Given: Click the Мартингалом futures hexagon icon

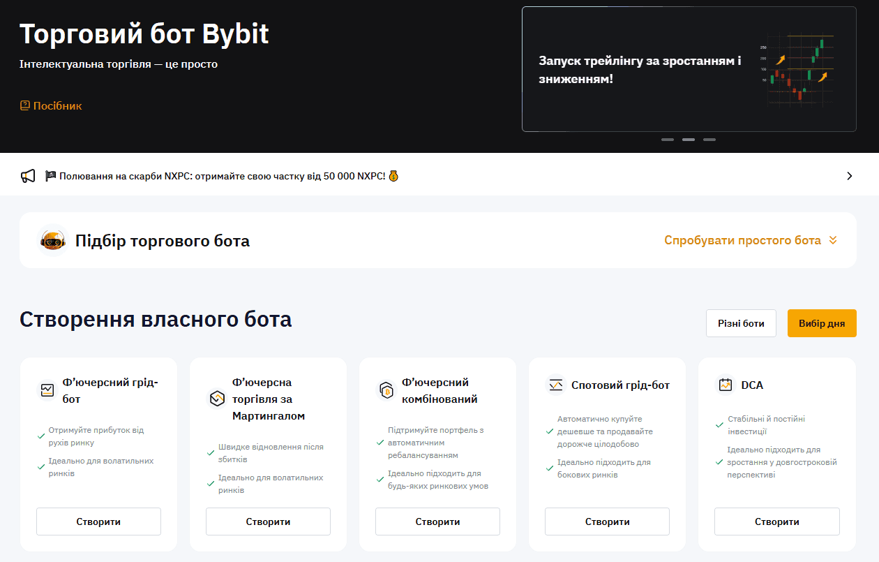Looking at the screenshot, I should (x=216, y=399).
